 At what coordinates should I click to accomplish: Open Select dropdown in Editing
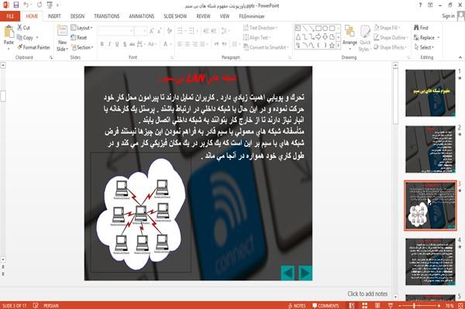424,47
